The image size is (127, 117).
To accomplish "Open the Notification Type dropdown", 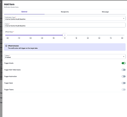I will (x=65, y=18).
